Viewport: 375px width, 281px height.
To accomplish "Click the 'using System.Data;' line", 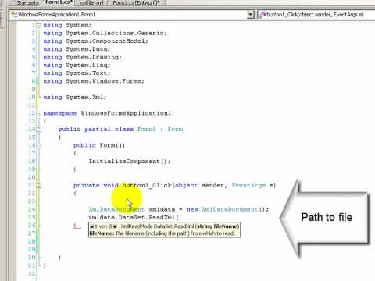I will [77, 49].
